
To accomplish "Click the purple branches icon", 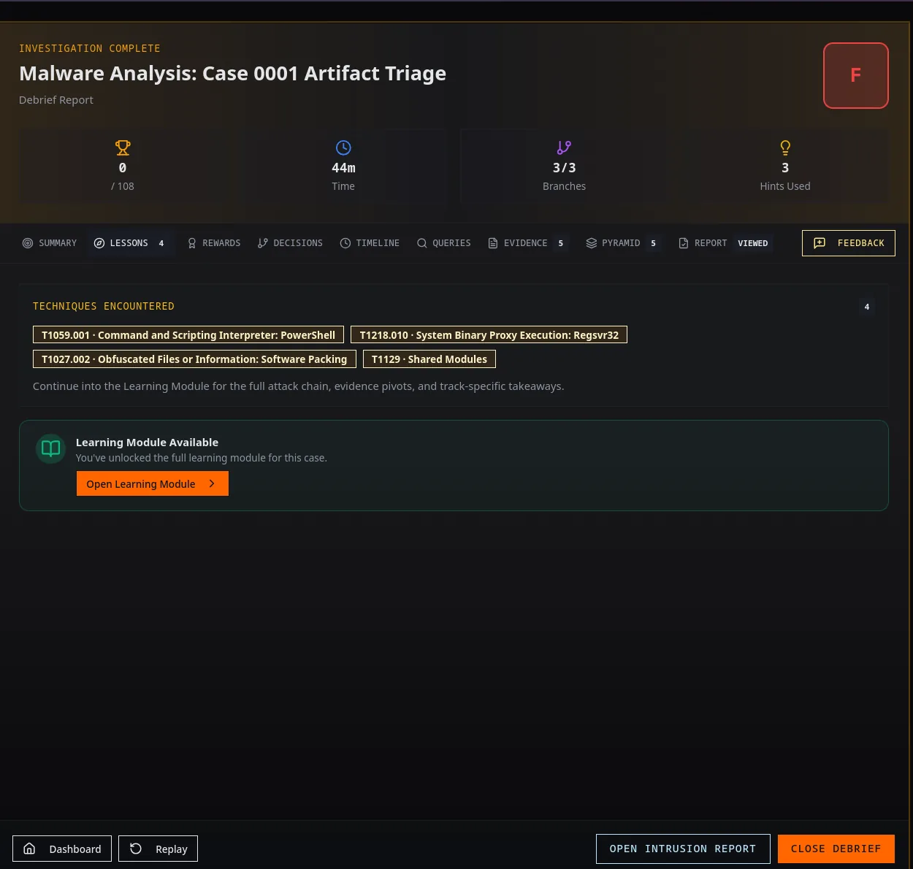I will point(564,148).
